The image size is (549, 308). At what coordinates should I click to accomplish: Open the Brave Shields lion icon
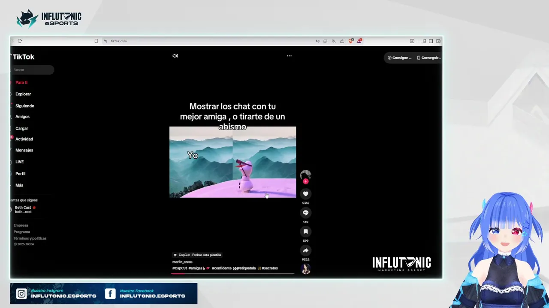click(x=351, y=41)
